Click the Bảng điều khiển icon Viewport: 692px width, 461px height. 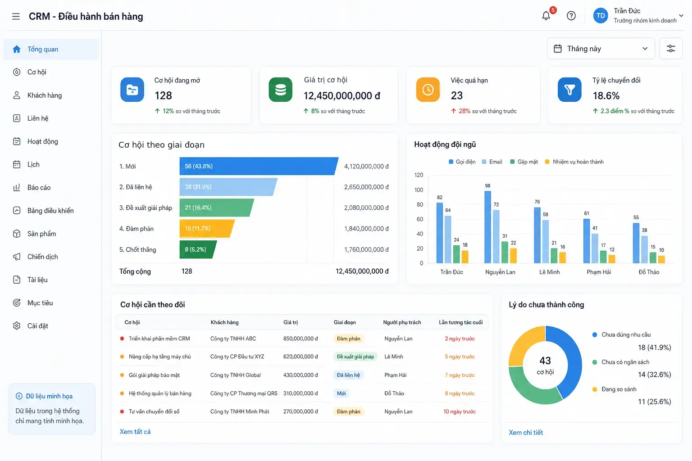[x=17, y=210]
